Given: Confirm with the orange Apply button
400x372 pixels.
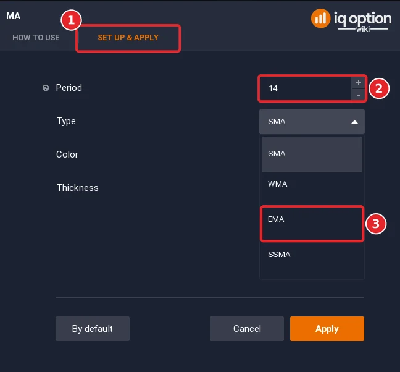Looking at the screenshot, I should point(327,329).
